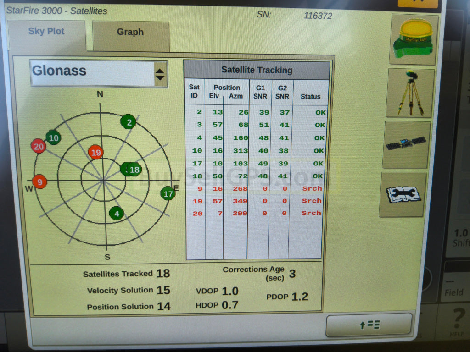Click Sat ID 2 in the tracking table
Image resolution: width=470 pixels, height=352 pixels.
coord(199,112)
